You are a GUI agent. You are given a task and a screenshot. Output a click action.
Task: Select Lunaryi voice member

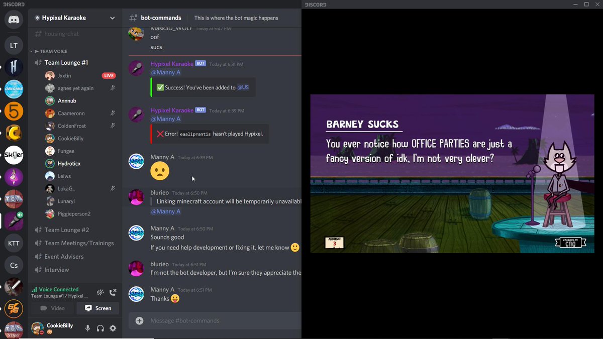click(x=80, y=201)
